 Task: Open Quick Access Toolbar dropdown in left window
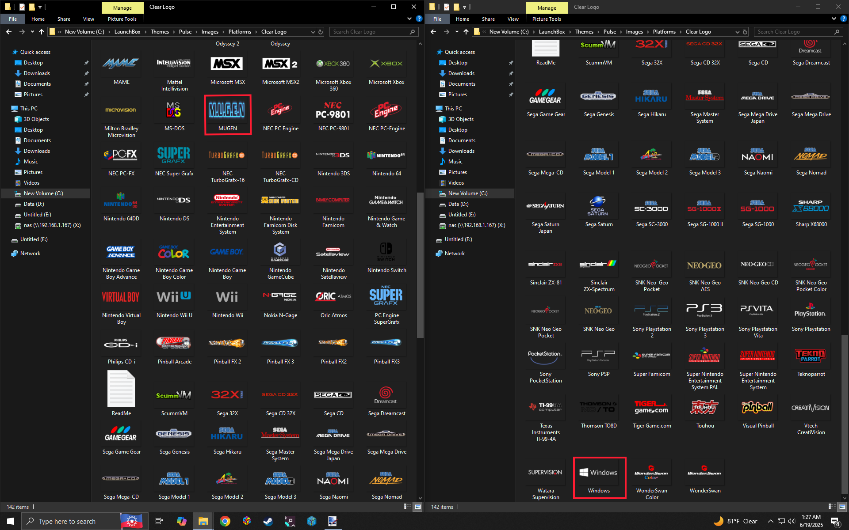click(x=40, y=7)
